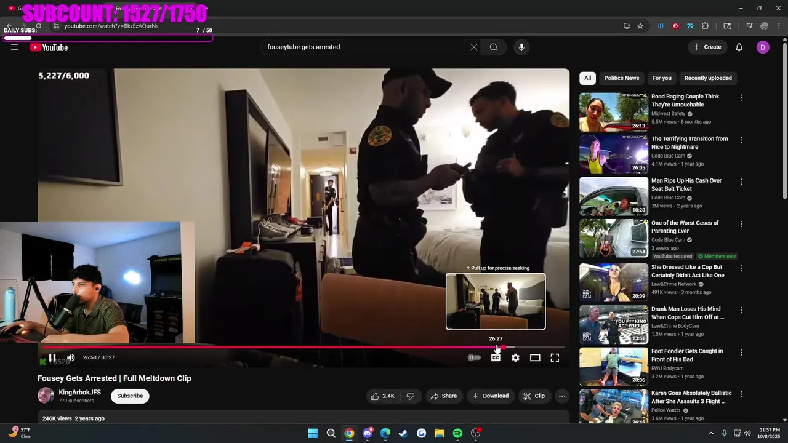Open the red extension icon in Chrome toolbar
The image size is (788, 443).
[675, 26]
